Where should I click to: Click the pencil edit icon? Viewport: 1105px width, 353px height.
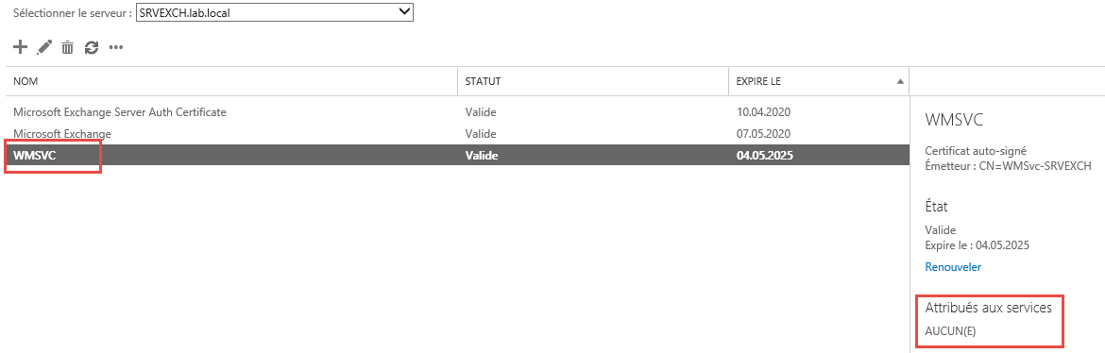44,47
